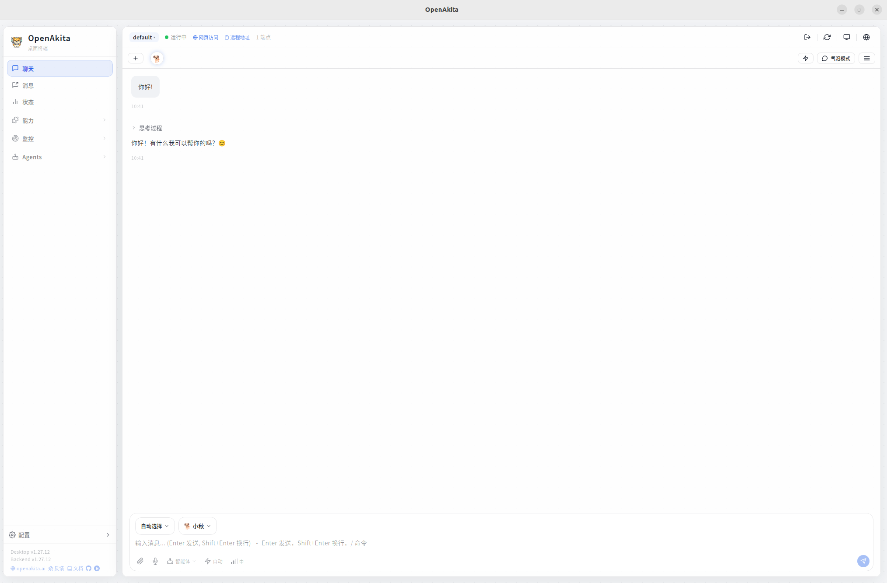
Task: Click the 远程地址 remote address link
Action: (237, 38)
